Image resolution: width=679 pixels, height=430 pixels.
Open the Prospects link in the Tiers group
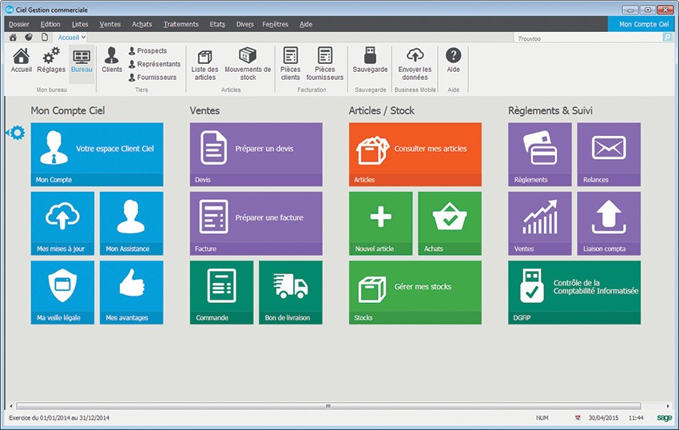(x=151, y=51)
